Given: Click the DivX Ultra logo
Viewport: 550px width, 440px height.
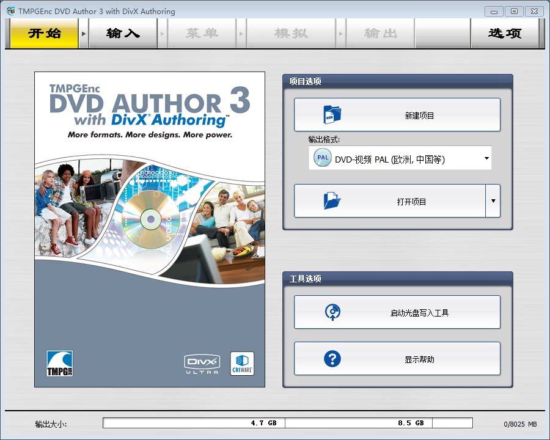Looking at the screenshot, I should (x=202, y=363).
